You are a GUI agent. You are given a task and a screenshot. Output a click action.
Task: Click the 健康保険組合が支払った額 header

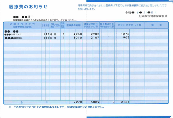91,25
